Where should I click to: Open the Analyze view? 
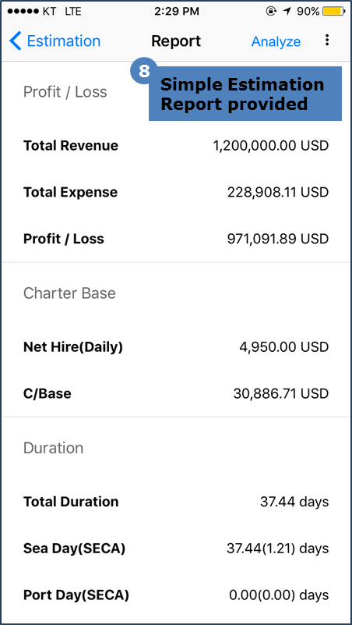276,41
